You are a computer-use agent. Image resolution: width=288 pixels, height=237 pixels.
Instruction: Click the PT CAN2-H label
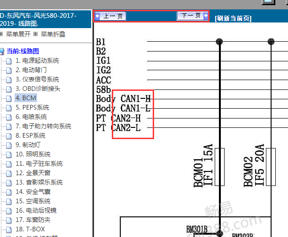pyautogui.click(x=118, y=118)
